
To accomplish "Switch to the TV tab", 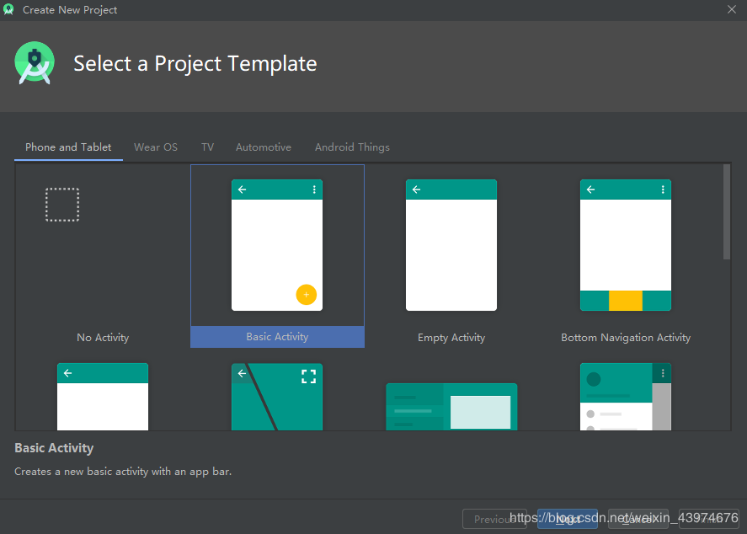I will [x=207, y=147].
